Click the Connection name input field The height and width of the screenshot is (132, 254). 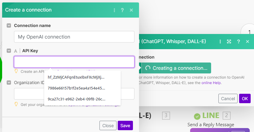pyautogui.click(x=74, y=37)
